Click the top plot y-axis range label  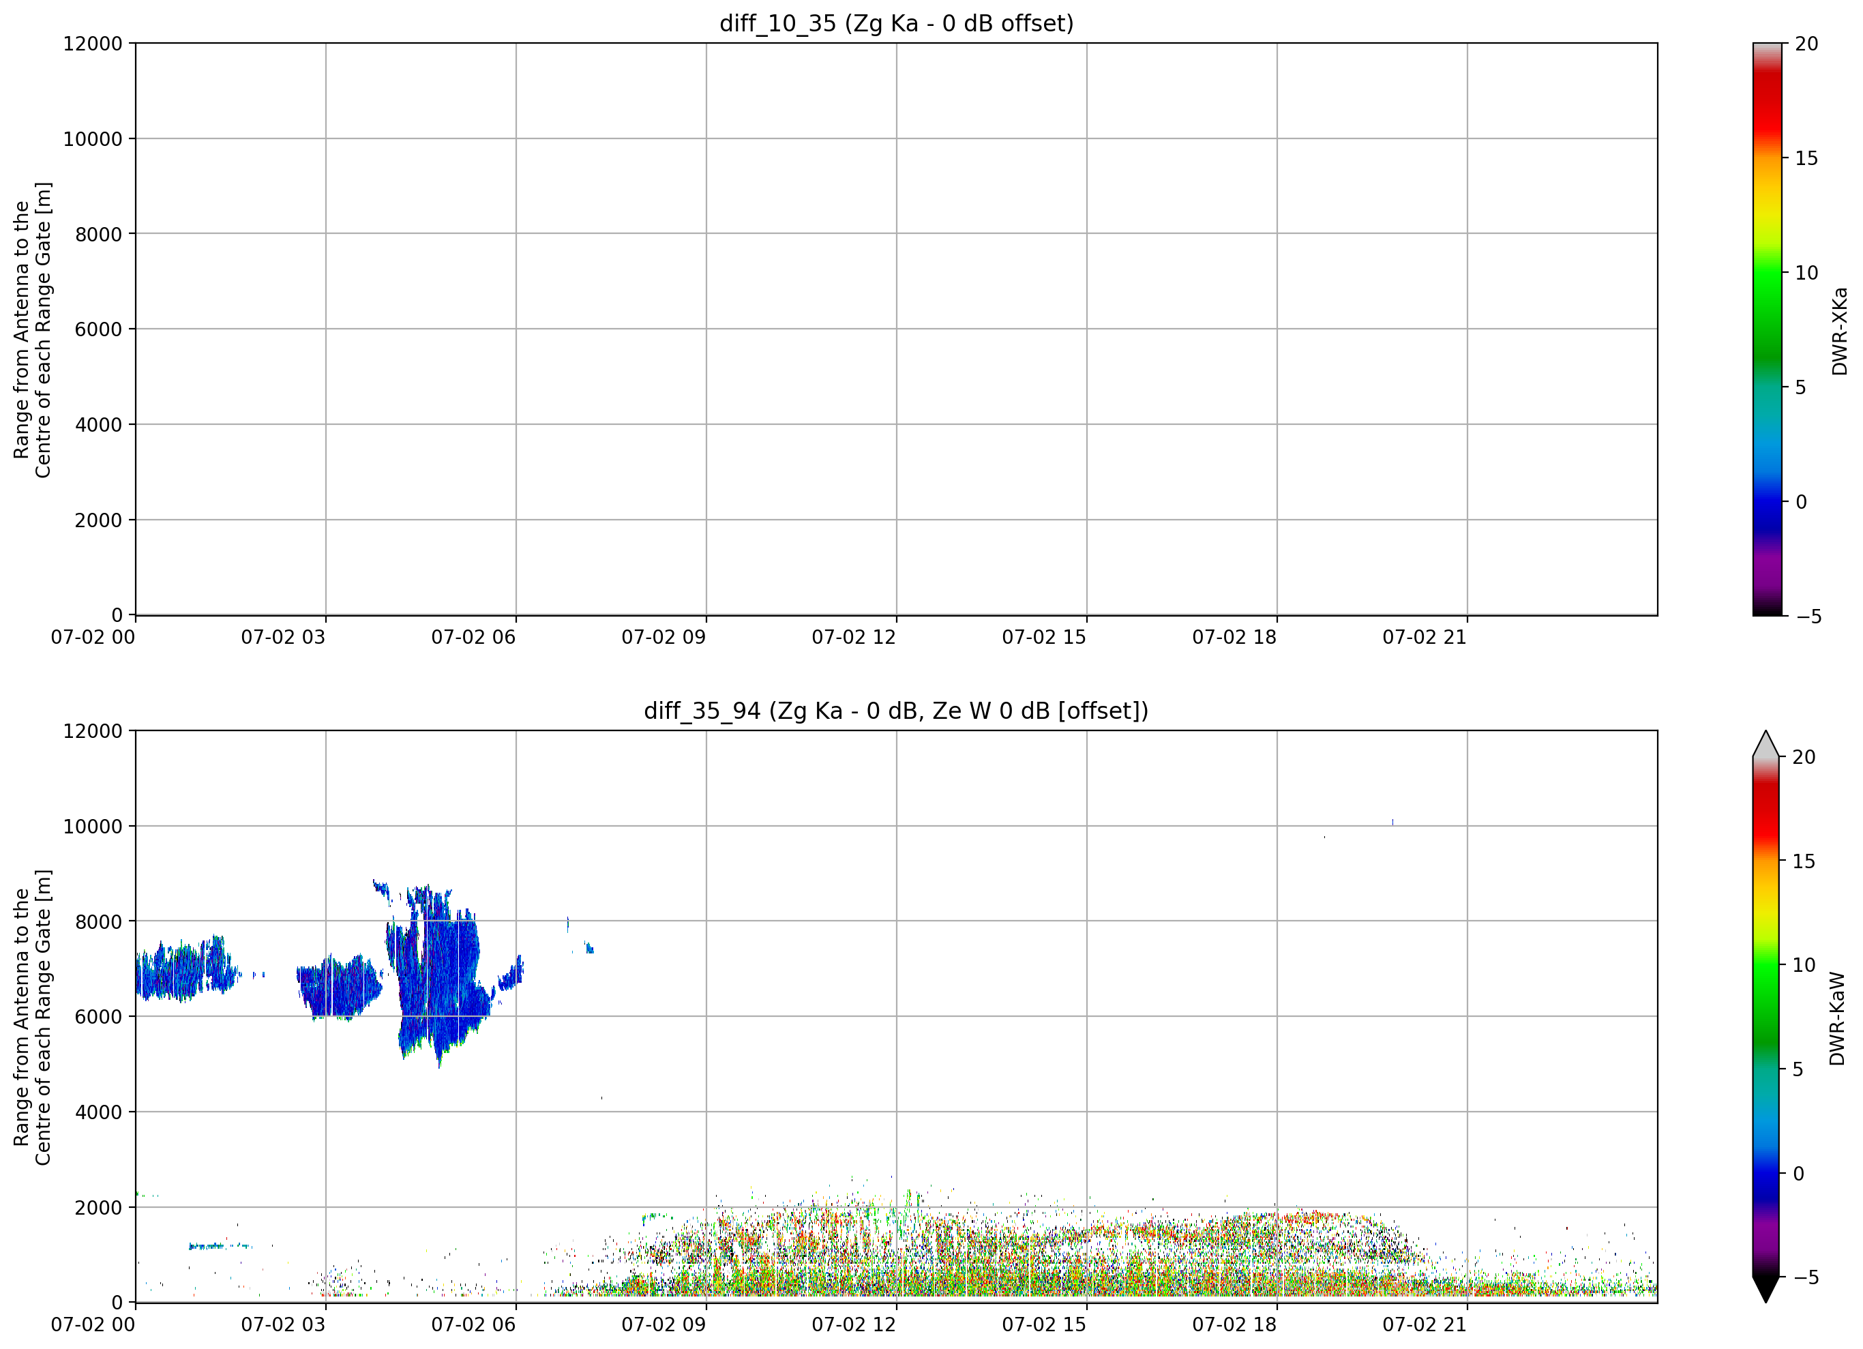32,329
